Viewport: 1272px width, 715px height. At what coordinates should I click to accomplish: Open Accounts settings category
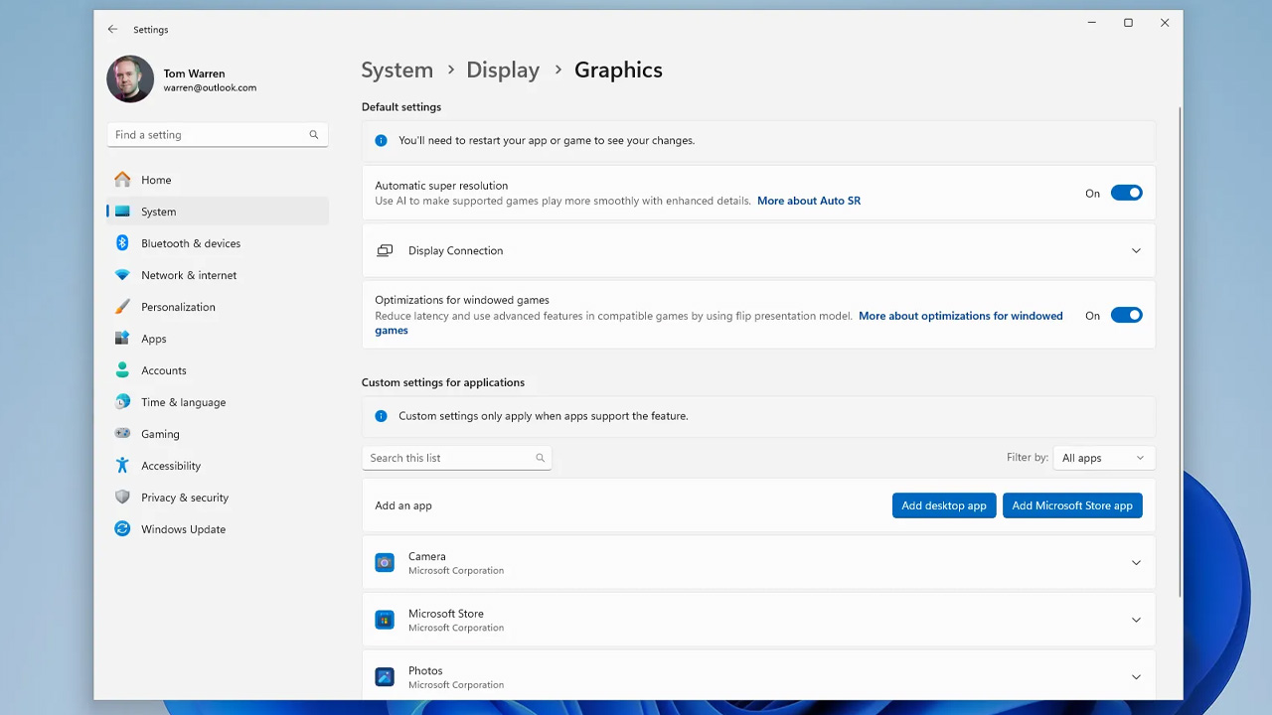point(218,370)
